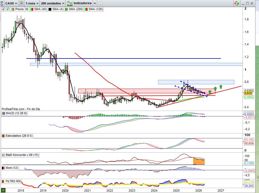Click the 63,162 stochastic value label
The width and height of the screenshot is (259, 193).
click(249, 140)
